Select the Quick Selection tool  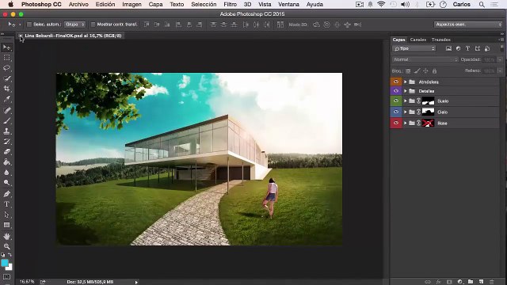tap(7, 78)
